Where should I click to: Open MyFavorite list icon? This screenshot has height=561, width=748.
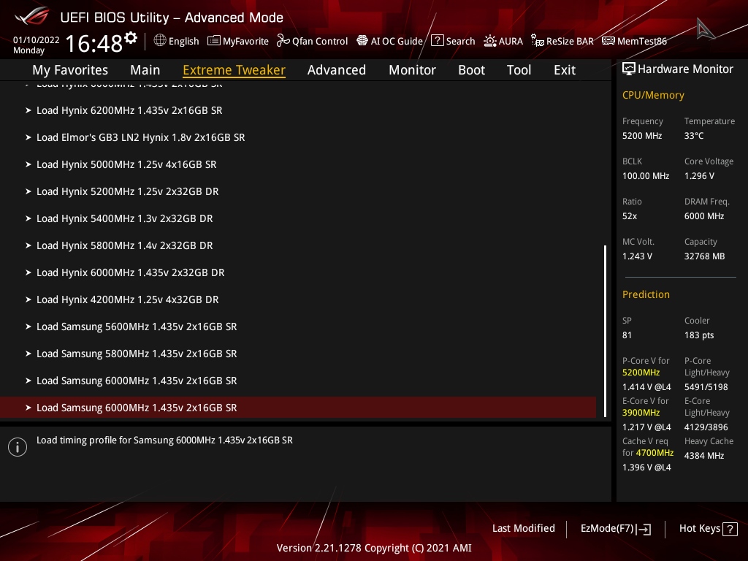point(214,41)
